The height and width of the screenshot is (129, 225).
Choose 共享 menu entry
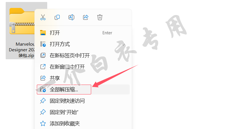point(83,78)
